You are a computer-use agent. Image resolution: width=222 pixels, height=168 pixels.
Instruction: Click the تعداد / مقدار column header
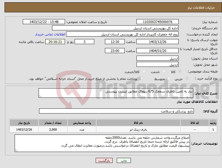[53, 123]
